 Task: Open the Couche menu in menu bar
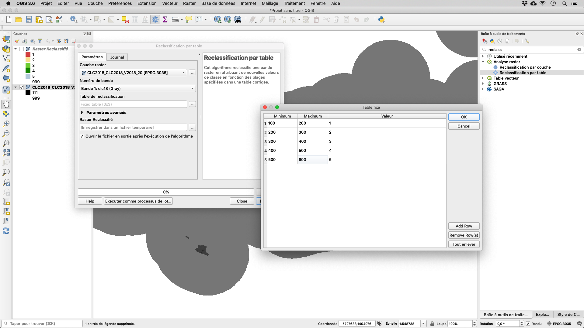click(95, 3)
